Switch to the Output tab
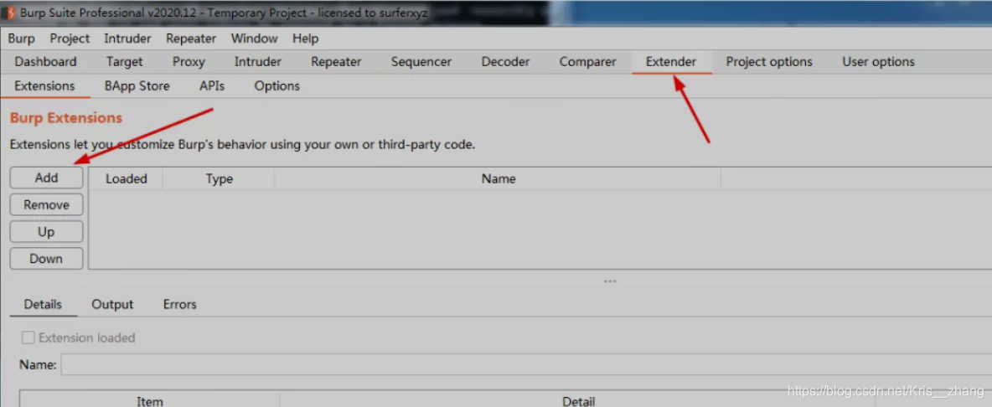Viewport: 992px width, 407px height. [x=112, y=305]
